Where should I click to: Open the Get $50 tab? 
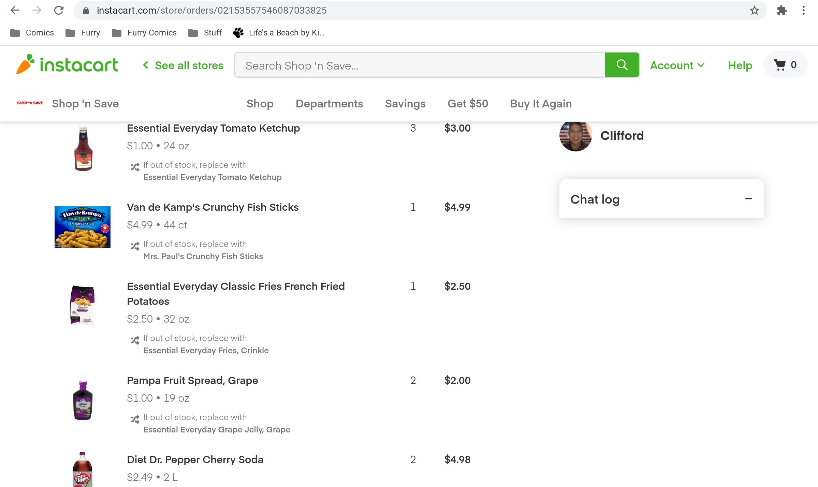point(468,104)
